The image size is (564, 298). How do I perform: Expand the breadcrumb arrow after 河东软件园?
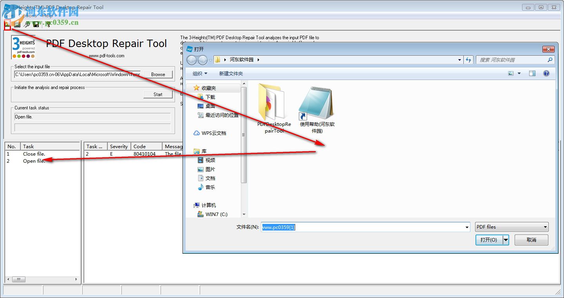point(258,60)
